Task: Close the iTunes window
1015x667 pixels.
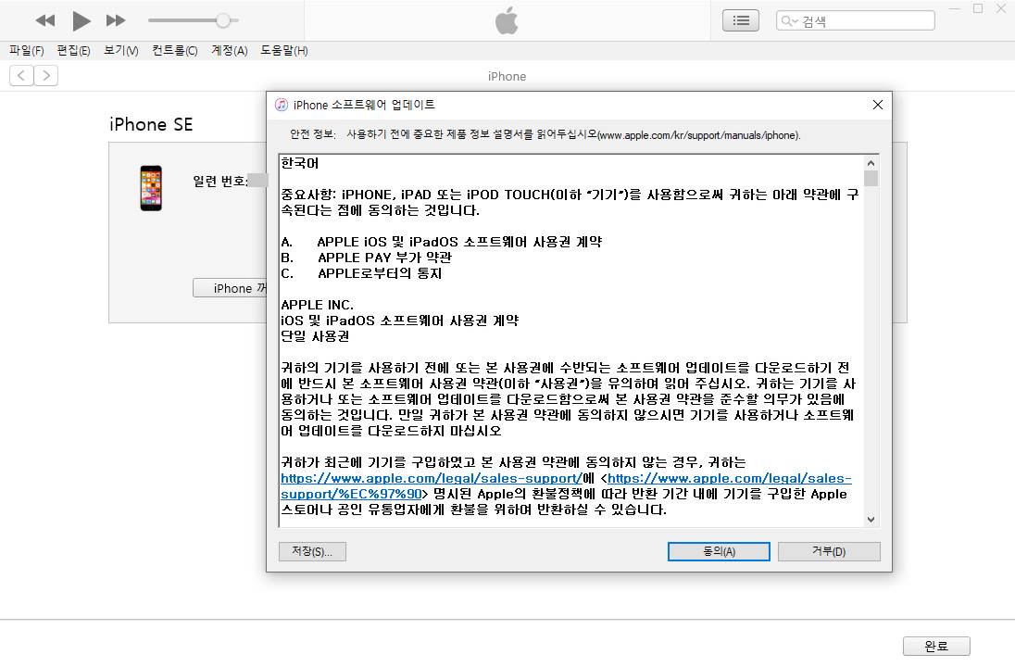Action: 1001,9
